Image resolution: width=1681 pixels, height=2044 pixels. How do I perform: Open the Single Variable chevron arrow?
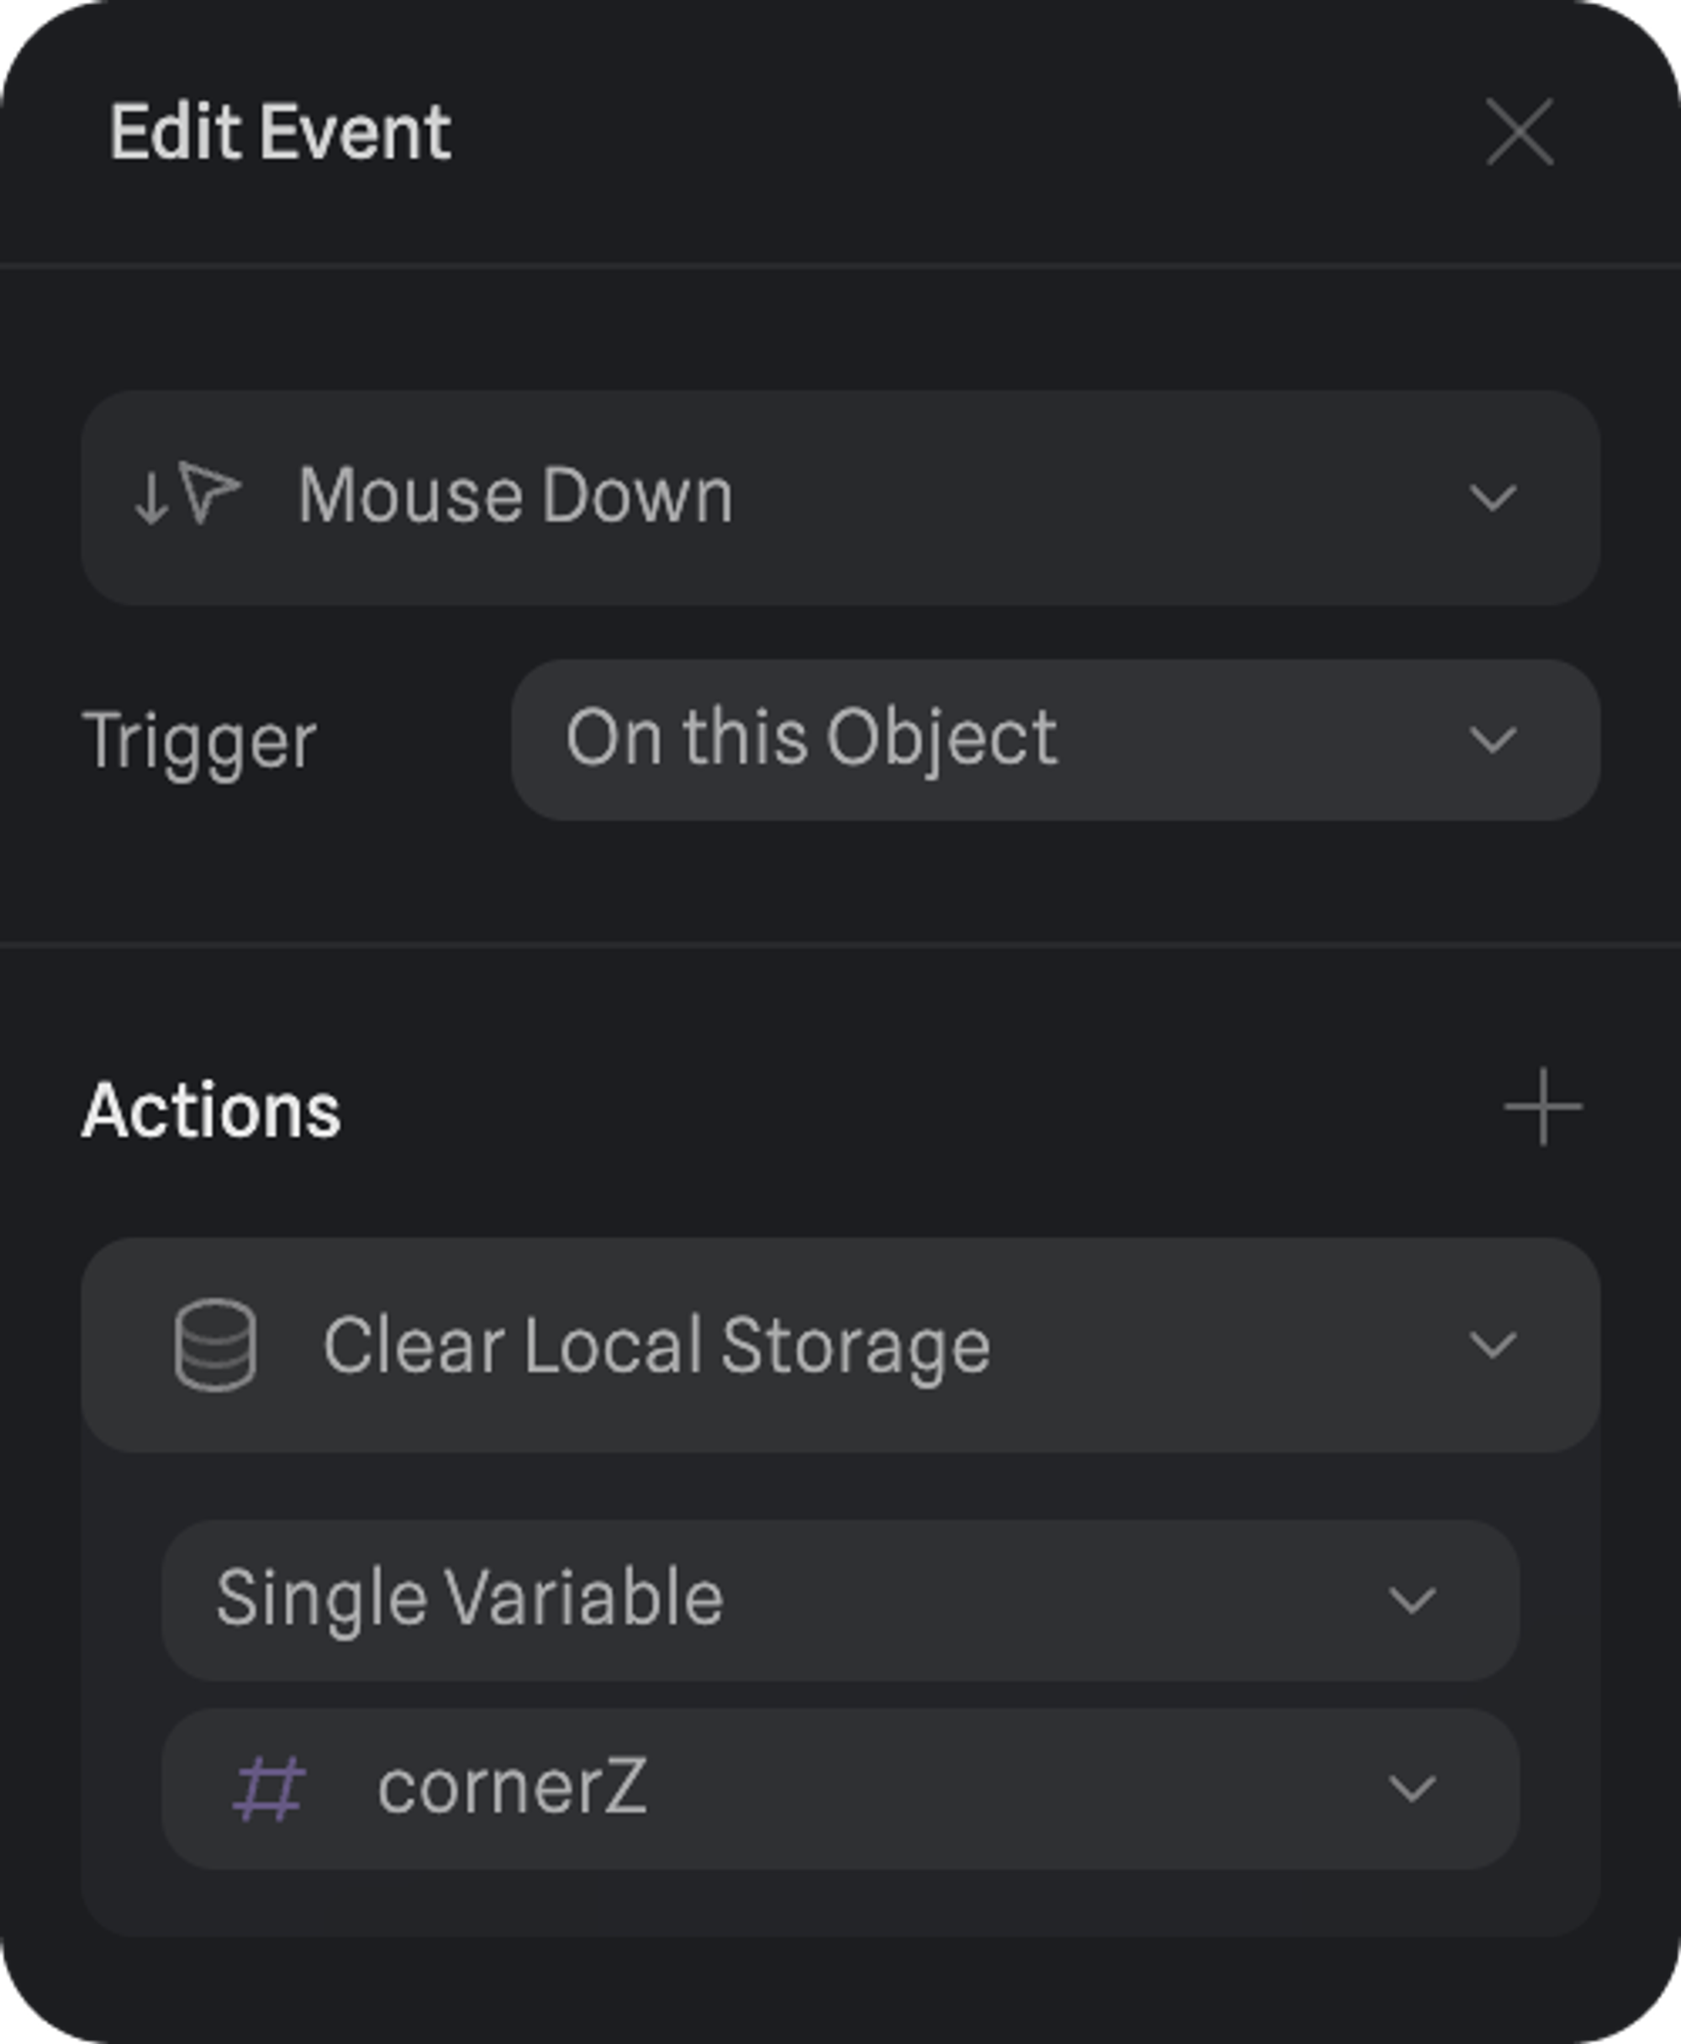1411,1599
